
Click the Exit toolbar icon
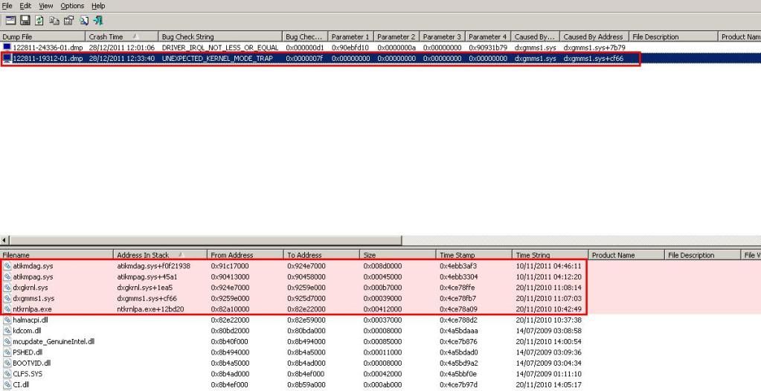click(x=97, y=21)
